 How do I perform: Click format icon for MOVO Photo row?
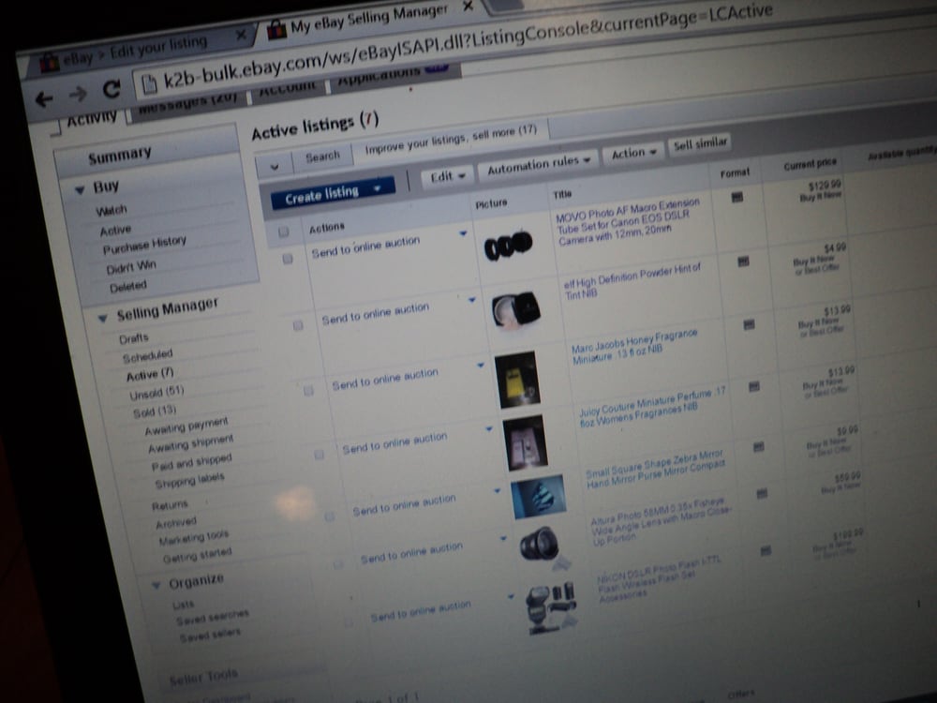[x=736, y=197]
